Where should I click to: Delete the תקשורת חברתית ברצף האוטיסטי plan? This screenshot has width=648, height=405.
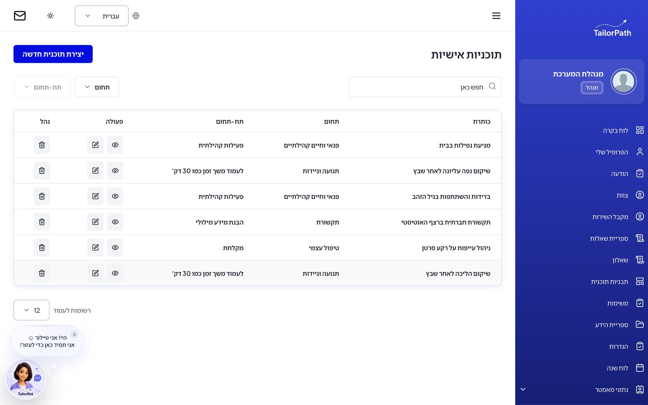click(42, 222)
